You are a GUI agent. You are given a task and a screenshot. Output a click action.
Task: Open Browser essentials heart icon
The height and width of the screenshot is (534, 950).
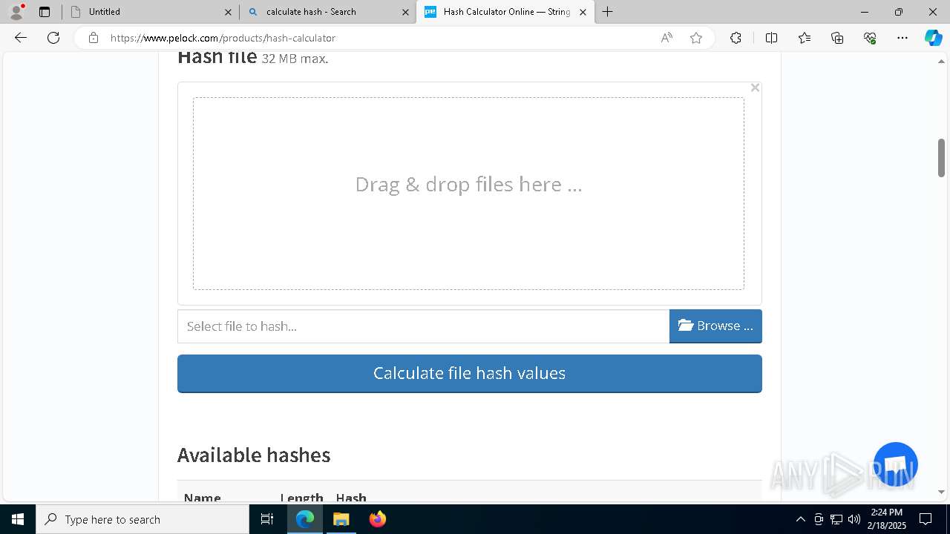pos(870,38)
